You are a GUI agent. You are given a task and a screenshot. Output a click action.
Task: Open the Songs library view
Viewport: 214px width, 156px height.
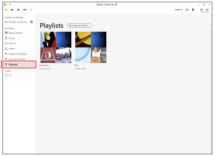pos(11,38)
